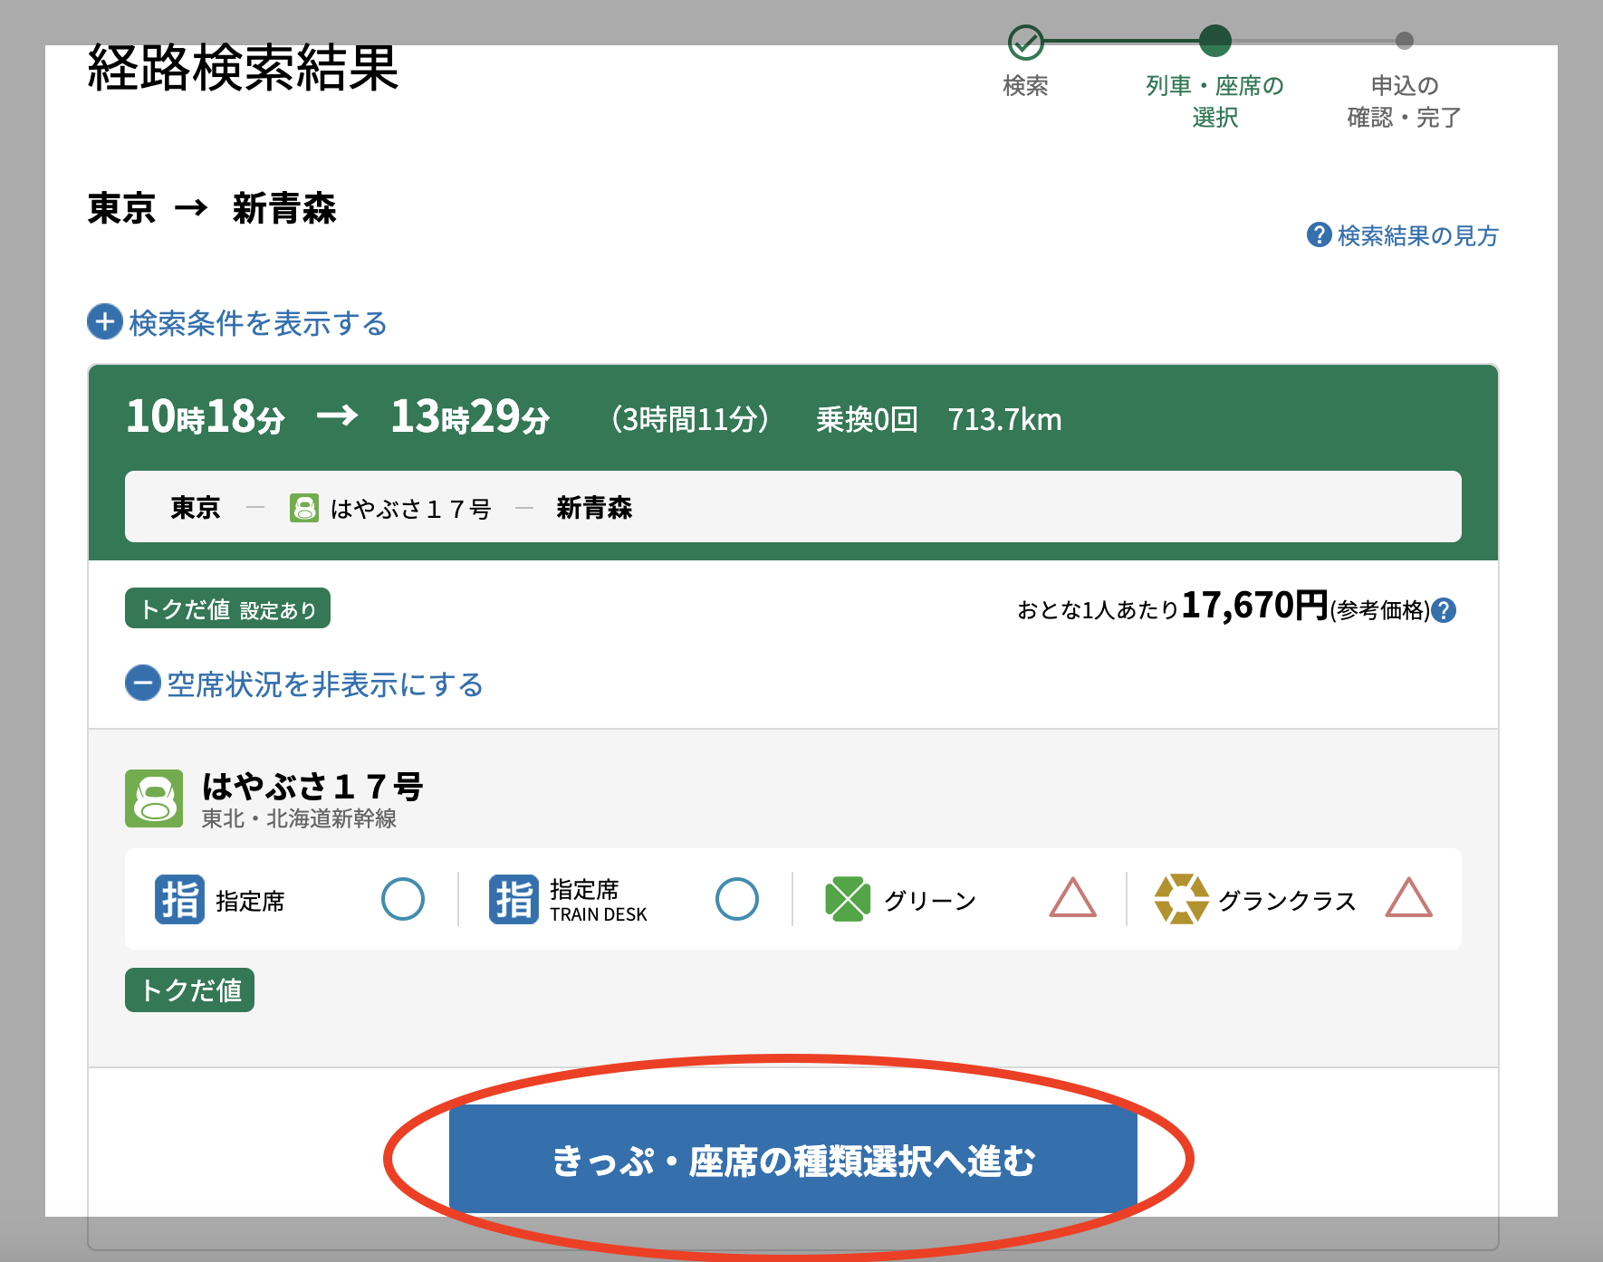This screenshot has width=1603, height=1262.
Task: Open the 検索結果の見方 help link
Action: pos(1417,235)
